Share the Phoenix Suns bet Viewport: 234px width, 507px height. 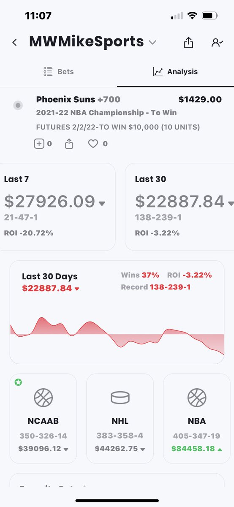(x=69, y=144)
